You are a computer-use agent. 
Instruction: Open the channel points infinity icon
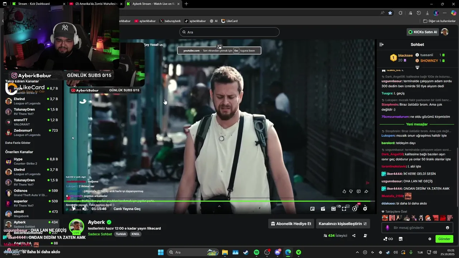point(388,239)
